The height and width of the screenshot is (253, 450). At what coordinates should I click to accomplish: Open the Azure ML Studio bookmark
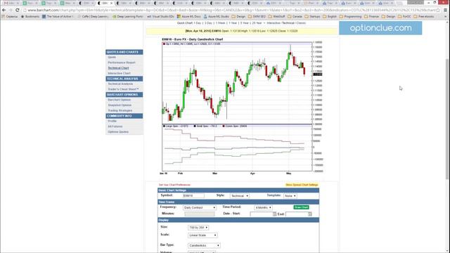point(216,17)
